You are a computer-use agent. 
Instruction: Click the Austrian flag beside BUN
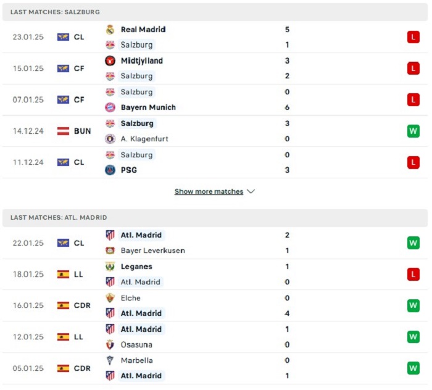(63, 131)
